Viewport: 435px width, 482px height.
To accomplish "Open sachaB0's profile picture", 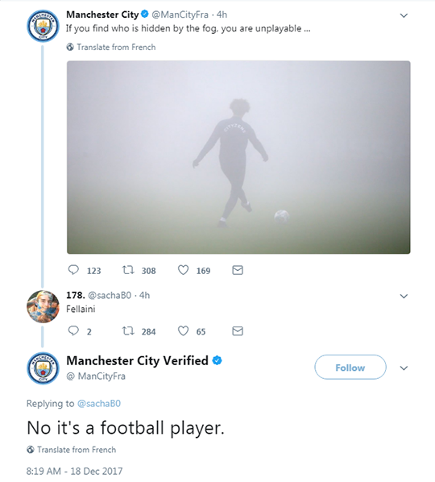I will tap(43, 306).
